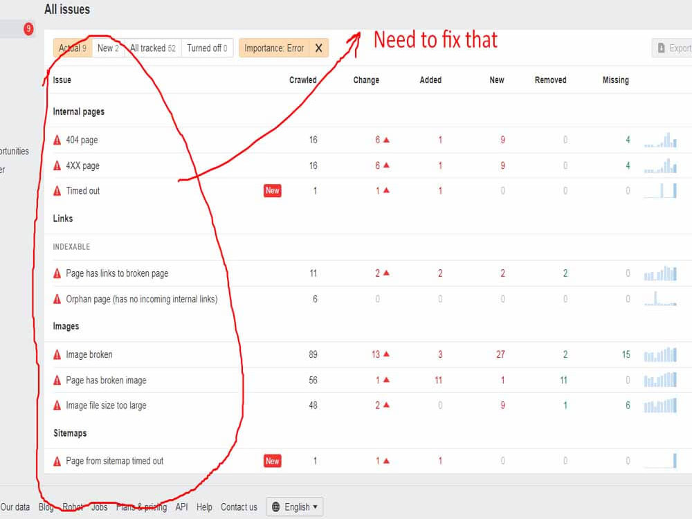Open Page has links to broken page issue

click(117, 273)
